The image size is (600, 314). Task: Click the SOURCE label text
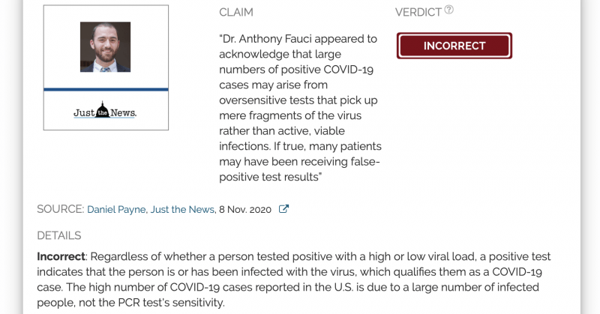point(61,209)
